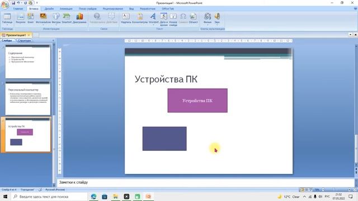Click the Заметки к слайду notes field
The height and width of the screenshot is (201, 358).
[205, 183]
